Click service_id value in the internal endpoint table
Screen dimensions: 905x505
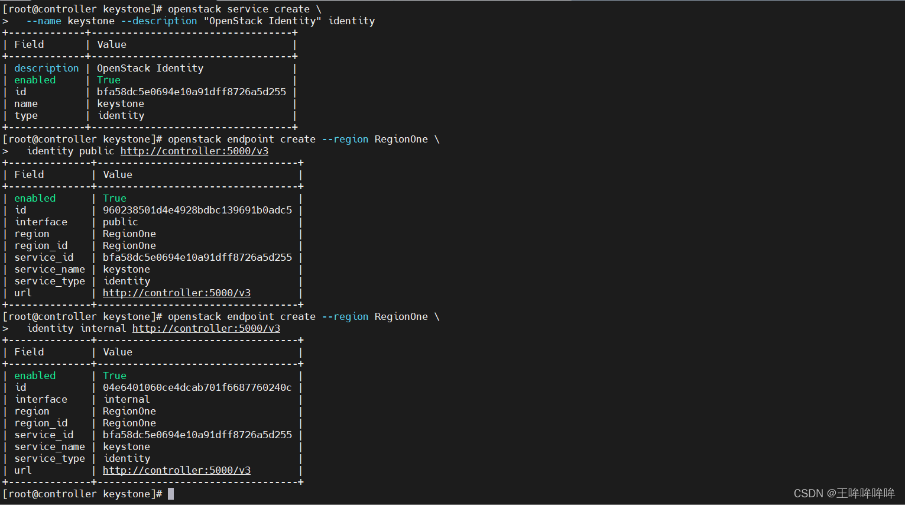point(197,435)
